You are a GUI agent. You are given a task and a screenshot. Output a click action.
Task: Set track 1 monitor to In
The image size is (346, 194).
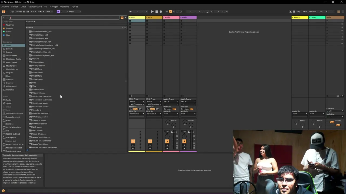pos(131,109)
